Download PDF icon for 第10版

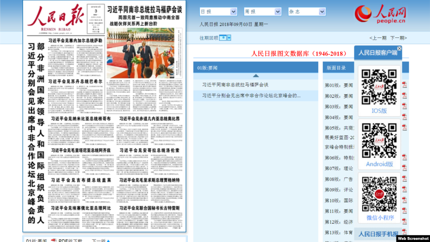tap(404, 200)
